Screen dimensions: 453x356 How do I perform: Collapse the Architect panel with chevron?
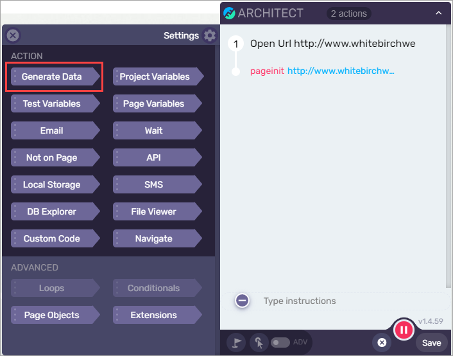(438, 13)
